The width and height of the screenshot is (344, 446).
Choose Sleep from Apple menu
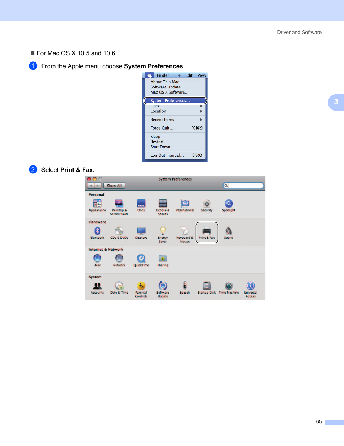tap(175, 137)
